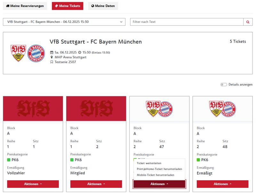The image size is (256, 194).
Task: Click the VfB Stuttgart crest in match header
Action: coord(18,53)
